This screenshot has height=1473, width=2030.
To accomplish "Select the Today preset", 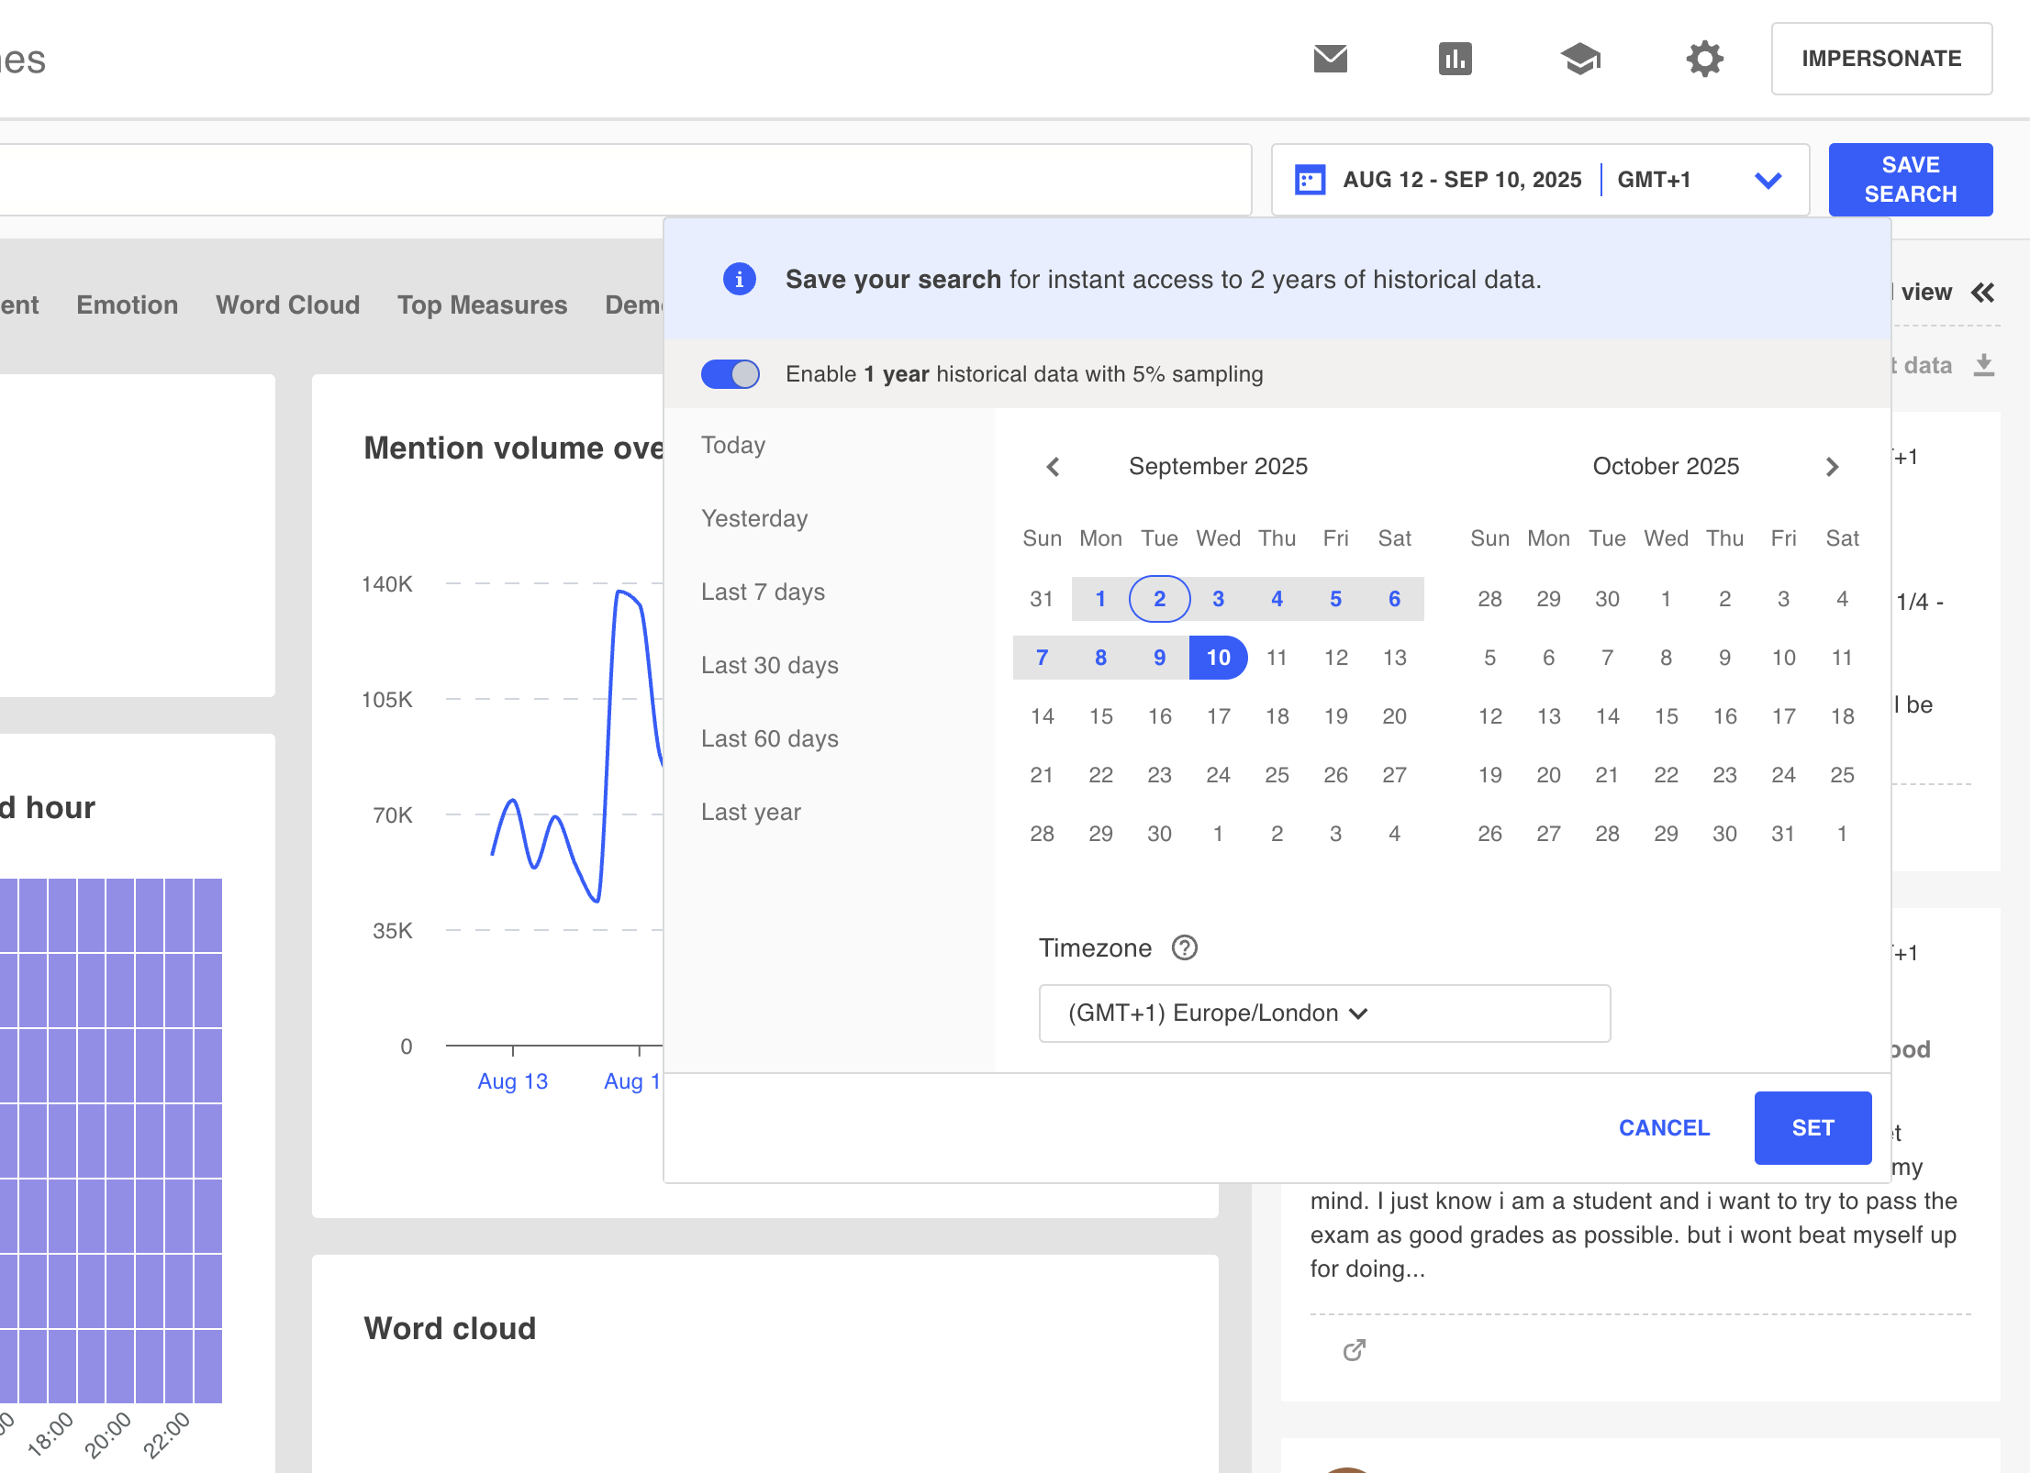I will (733, 445).
